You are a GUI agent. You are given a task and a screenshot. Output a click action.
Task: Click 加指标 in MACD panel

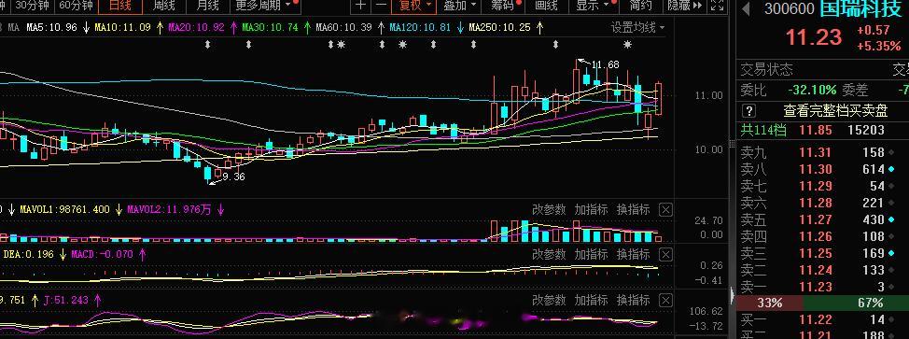point(591,254)
